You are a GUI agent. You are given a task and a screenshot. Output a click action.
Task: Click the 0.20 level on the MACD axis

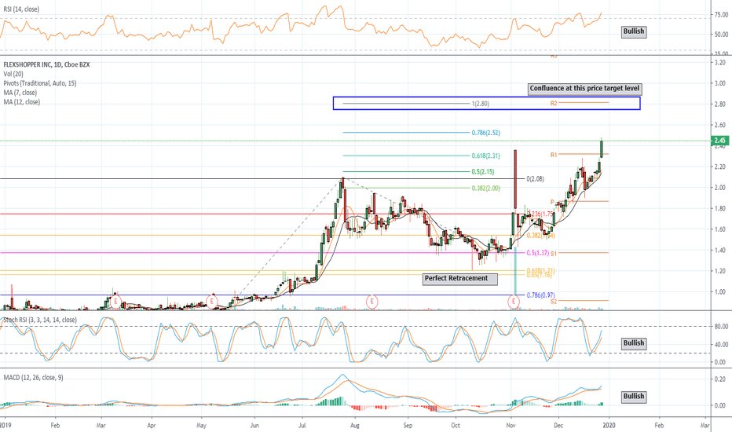pos(719,379)
